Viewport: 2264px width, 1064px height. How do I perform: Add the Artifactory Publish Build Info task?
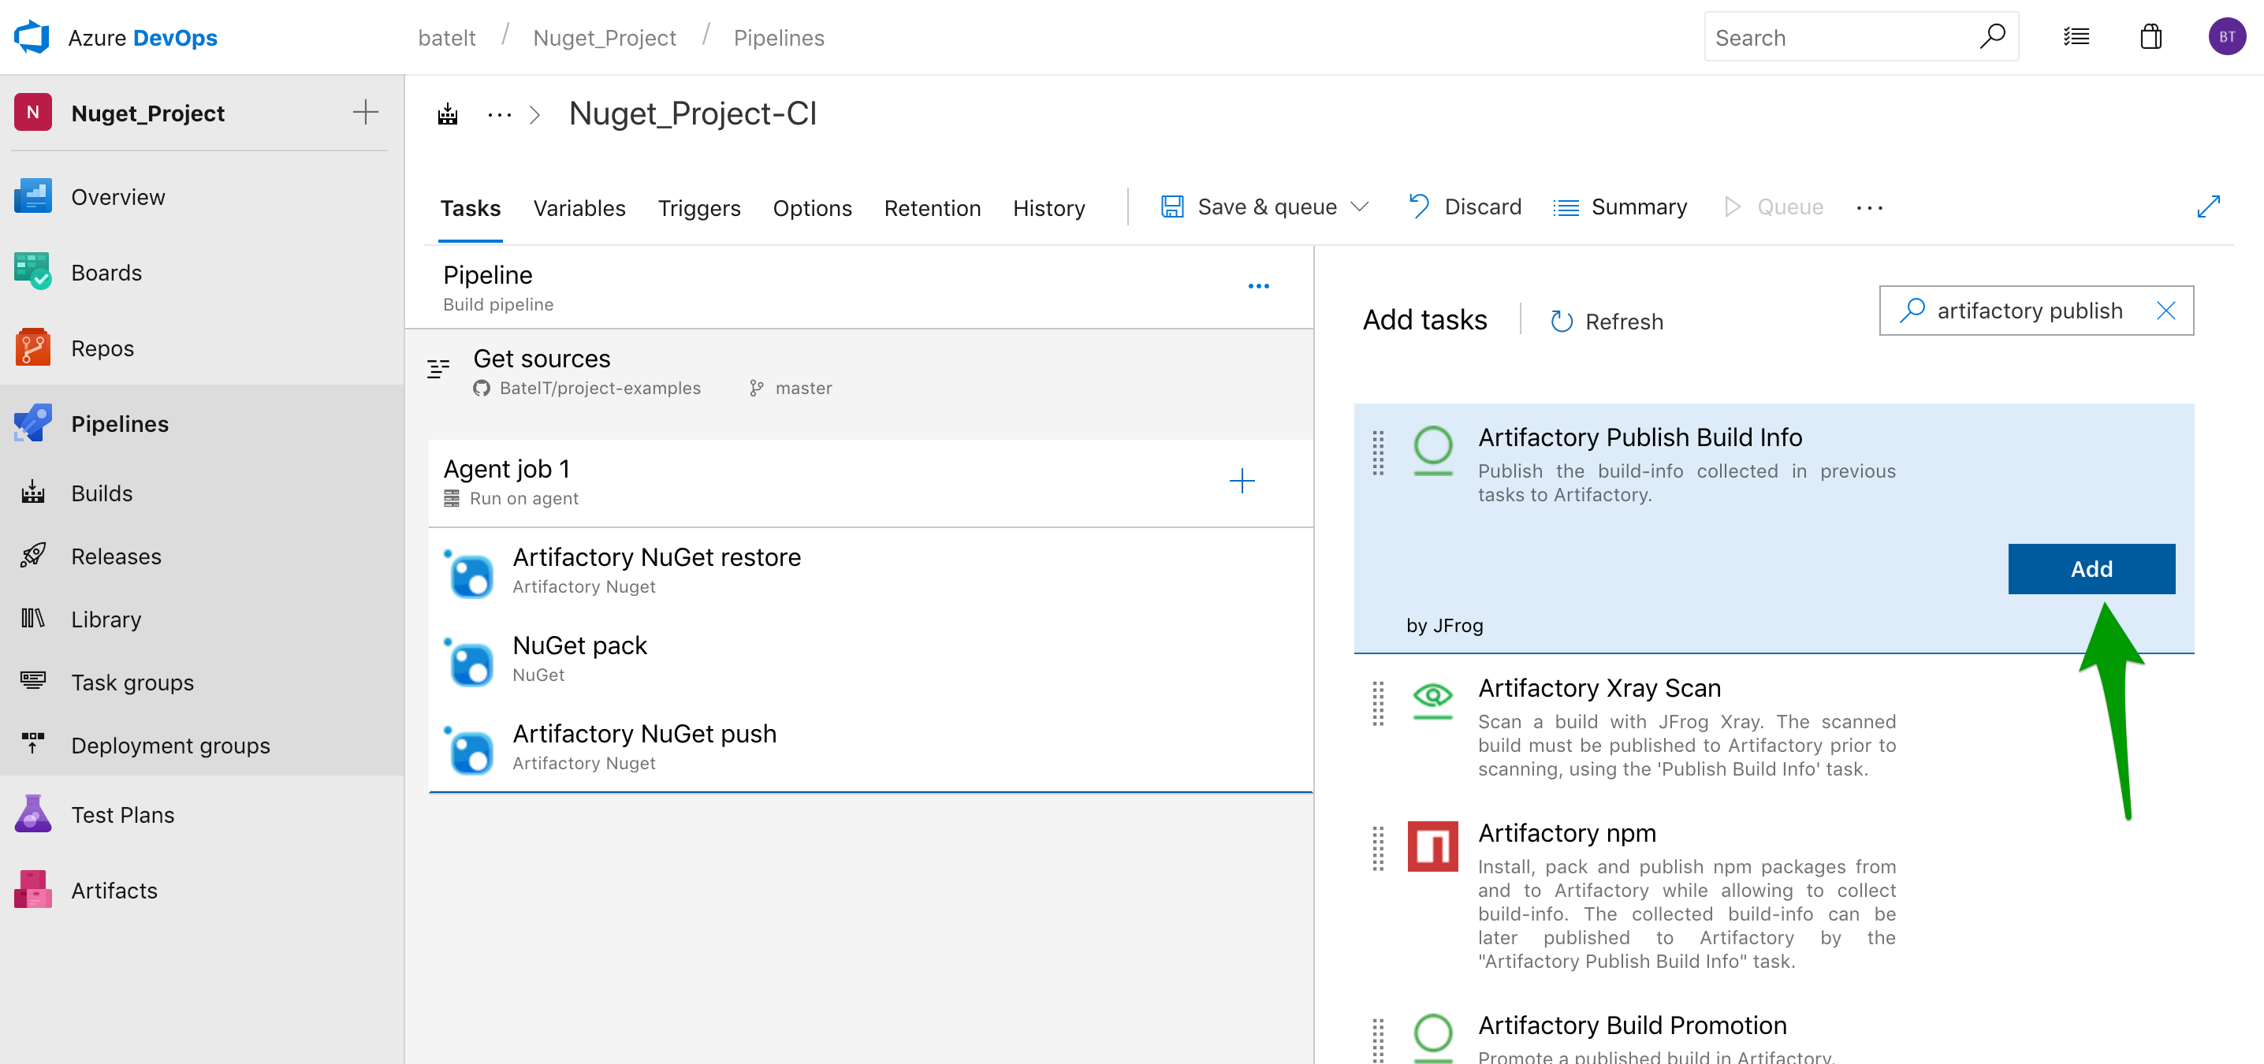tap(2090, 568)
